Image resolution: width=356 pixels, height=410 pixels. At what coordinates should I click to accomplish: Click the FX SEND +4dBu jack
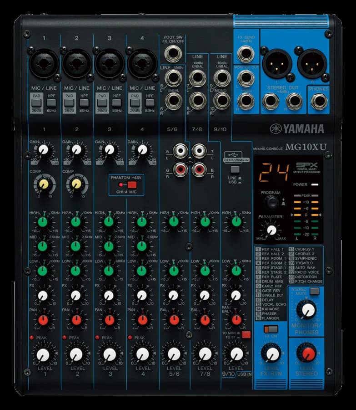click(246, 54)
